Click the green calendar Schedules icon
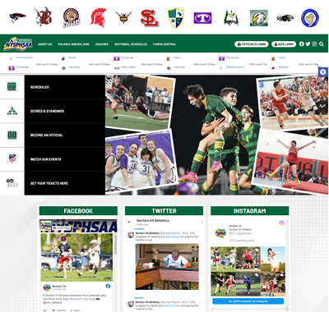The width and height of the screenshot is (329, 312). pyautogui.click(x=12, y=87)
